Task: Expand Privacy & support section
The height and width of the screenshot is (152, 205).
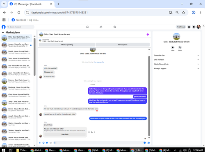Action: coord(176,69)
